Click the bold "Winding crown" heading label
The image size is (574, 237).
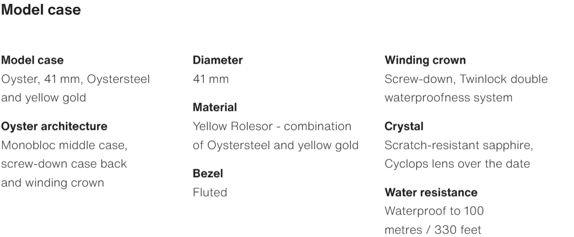coord(425,60)
